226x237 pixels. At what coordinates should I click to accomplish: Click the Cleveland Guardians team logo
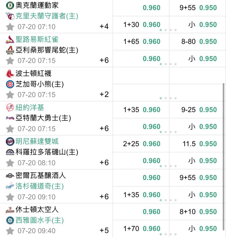(10, 16)
